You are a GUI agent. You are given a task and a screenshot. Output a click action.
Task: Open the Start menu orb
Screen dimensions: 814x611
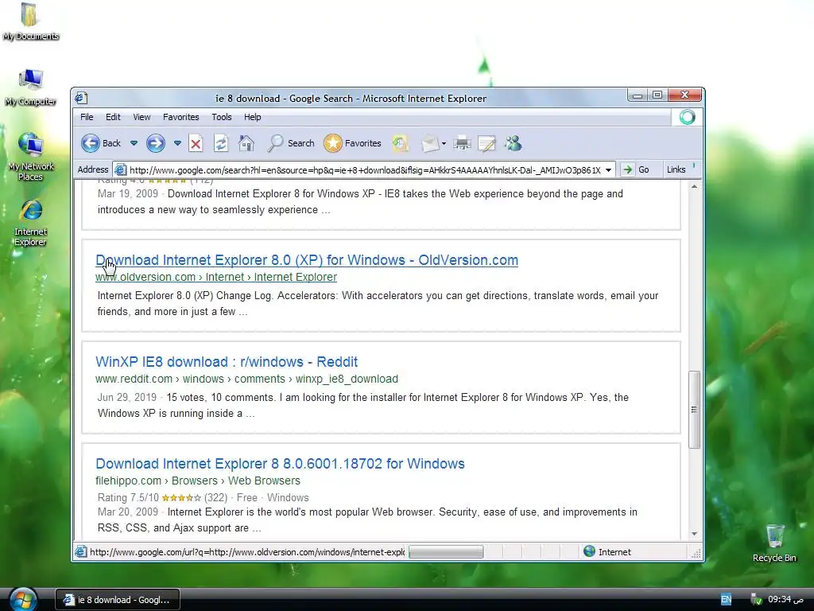click(x=23, y=599)
